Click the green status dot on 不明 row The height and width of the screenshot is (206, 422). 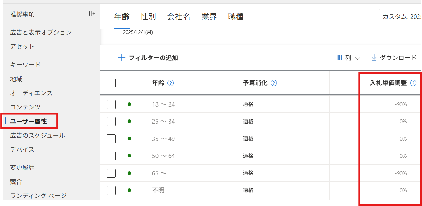click(129, 190)
